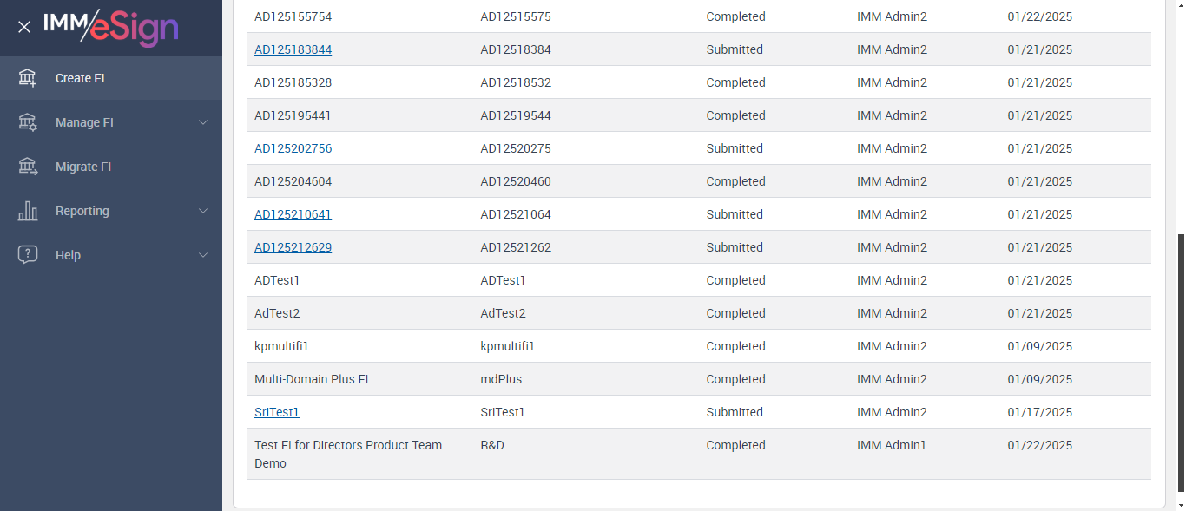Click the page vertical scrollbar thumb

[1179, 363]
